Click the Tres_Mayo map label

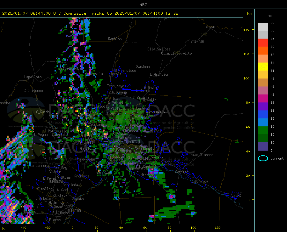tap(115, 86)
